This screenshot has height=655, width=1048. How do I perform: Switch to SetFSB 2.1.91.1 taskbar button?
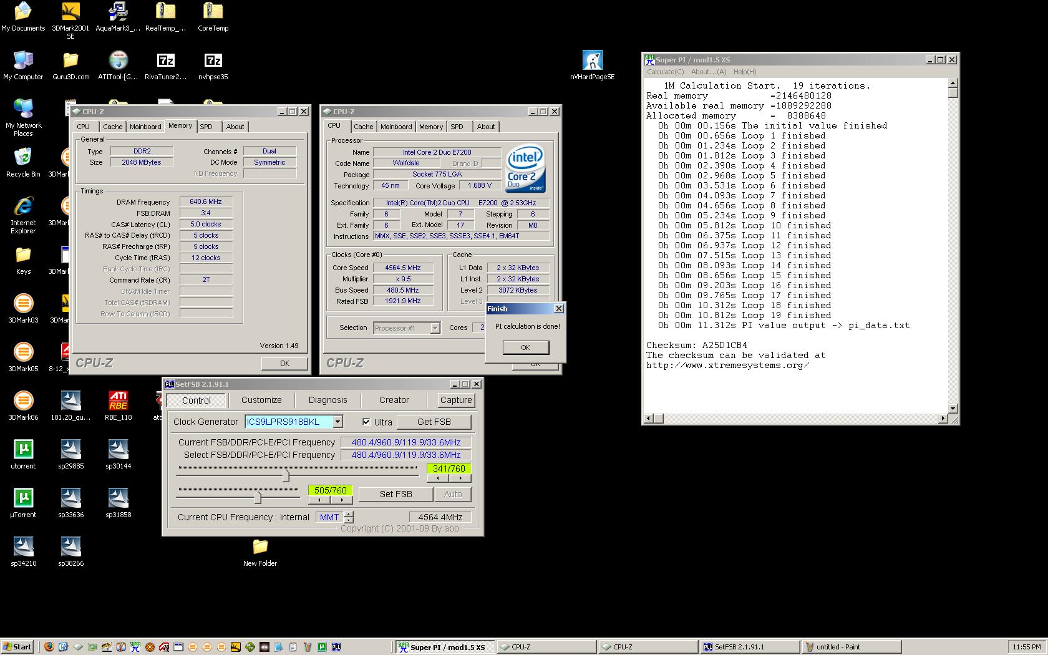tap(750, 647)
